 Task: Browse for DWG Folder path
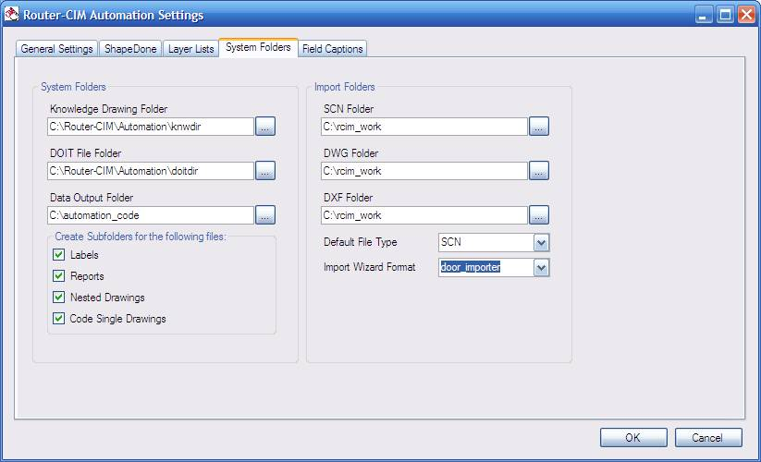pyautogui.click(x=539, y=171)
